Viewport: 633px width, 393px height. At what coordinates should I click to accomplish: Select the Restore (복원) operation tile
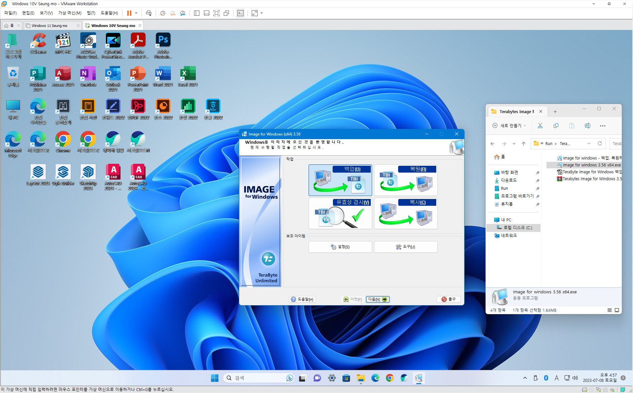[x=405, y=180]
